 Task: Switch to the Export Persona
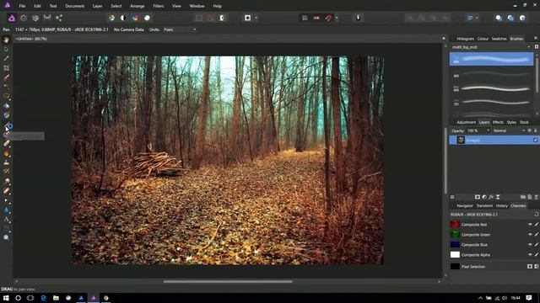coord(59,18)
